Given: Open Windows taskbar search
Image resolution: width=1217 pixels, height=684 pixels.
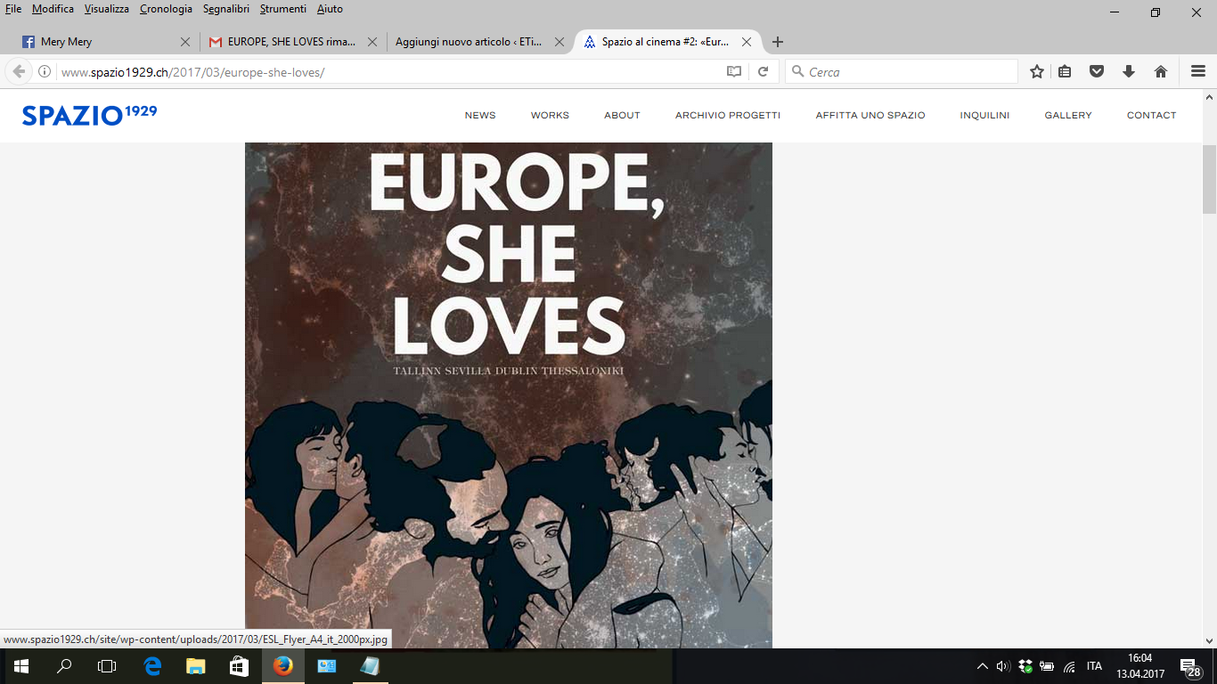Looking at the screenshot, I should point(64,666).
